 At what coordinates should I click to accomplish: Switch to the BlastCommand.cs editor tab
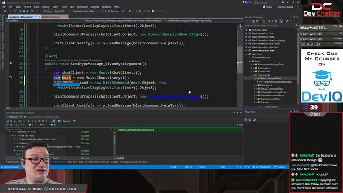coord(54,17)
